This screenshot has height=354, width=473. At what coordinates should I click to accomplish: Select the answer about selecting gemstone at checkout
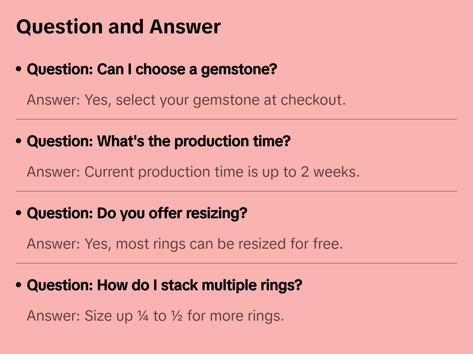[x=186, y=100]
